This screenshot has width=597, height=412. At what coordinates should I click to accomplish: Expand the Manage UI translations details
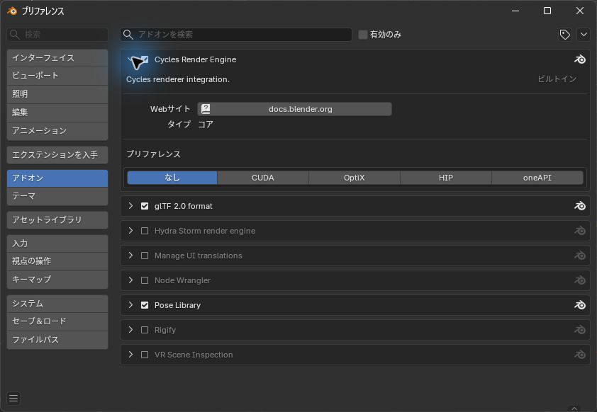point(130,256)
